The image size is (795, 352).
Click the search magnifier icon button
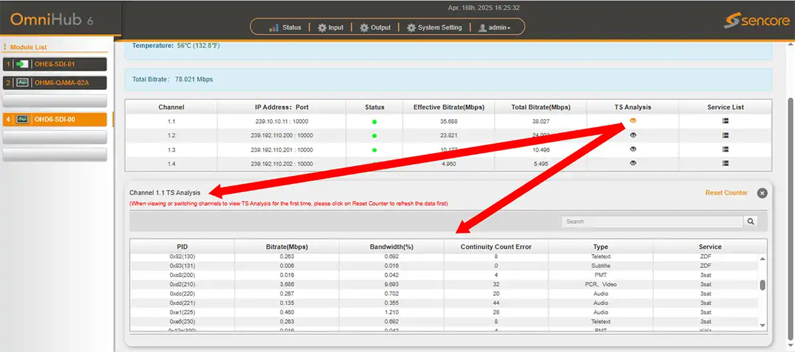[751, 222]
